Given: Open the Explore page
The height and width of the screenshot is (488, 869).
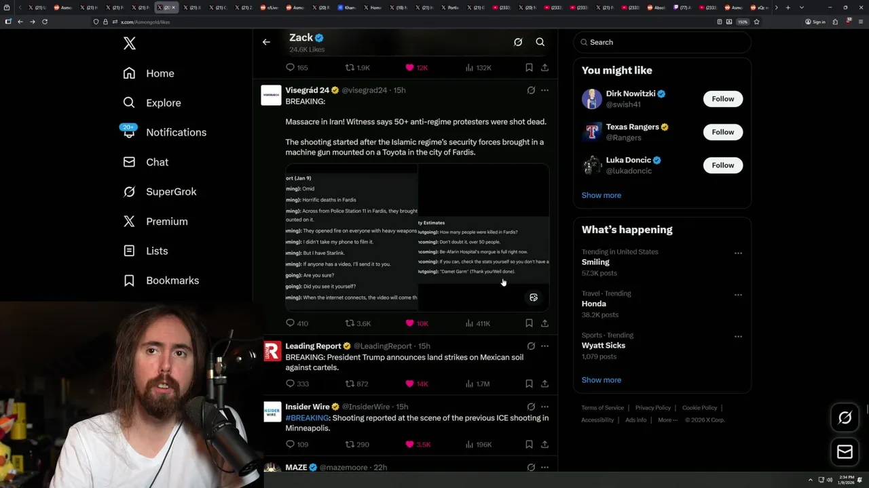Looking at the screenshot, I should 152,103.
